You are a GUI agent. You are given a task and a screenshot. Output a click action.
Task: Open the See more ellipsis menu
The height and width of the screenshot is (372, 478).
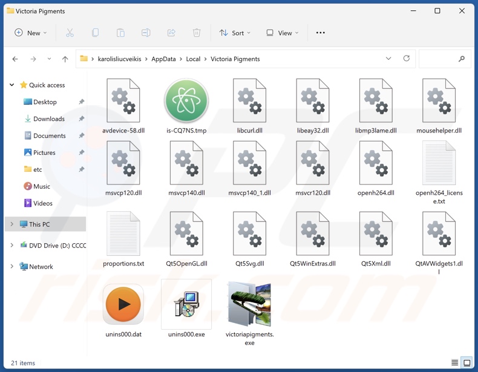click(321, 33)
